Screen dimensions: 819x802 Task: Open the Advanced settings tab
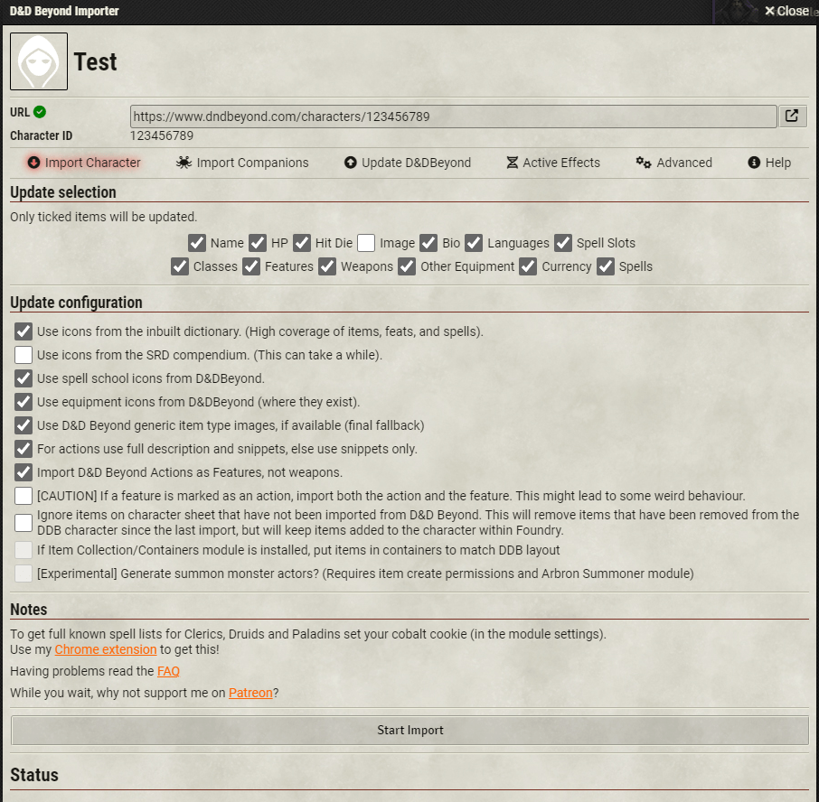coord(673,163)
